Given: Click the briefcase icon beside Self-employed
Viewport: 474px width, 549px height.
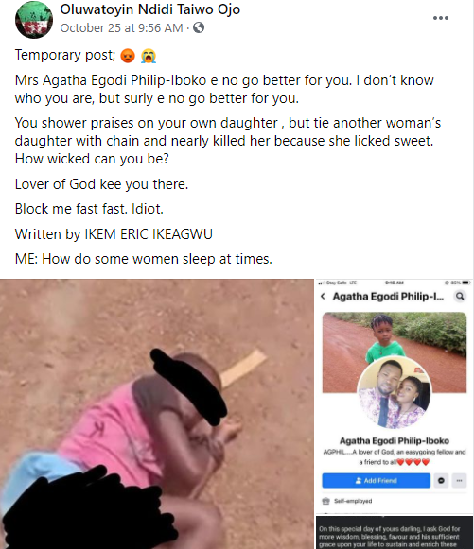Looking at the screenshot, I should [326, 501].
